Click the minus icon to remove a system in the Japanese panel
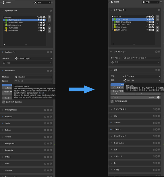This screenshot has width=164, height=177. (x=158, y=19)
